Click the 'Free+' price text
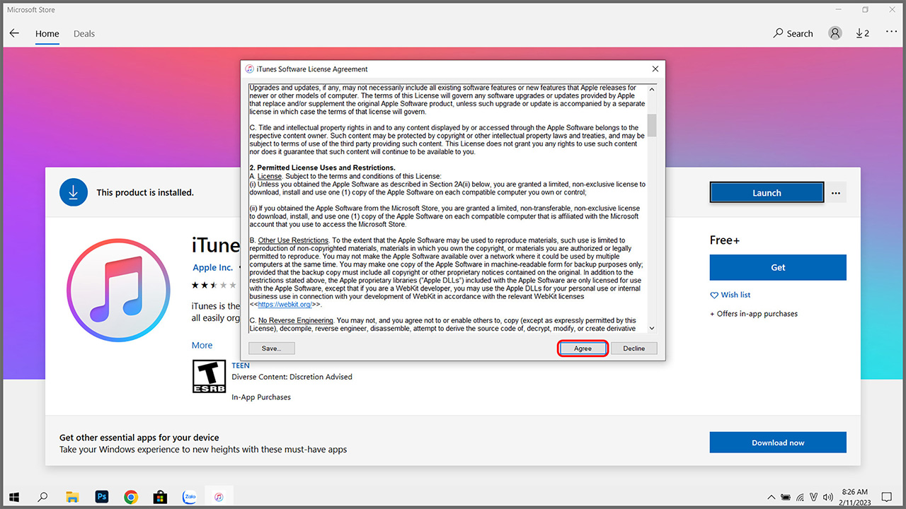The image size is (906, 509). click(725, 240)
